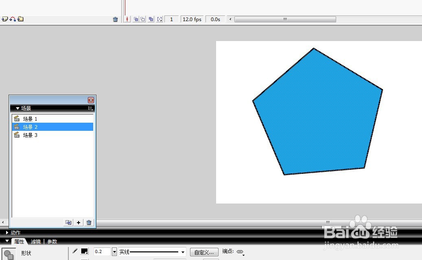This screenshot has height=260, width=422.
Task: Open the 实线 stroke style dropdown
Action: (x=152, y=252)
